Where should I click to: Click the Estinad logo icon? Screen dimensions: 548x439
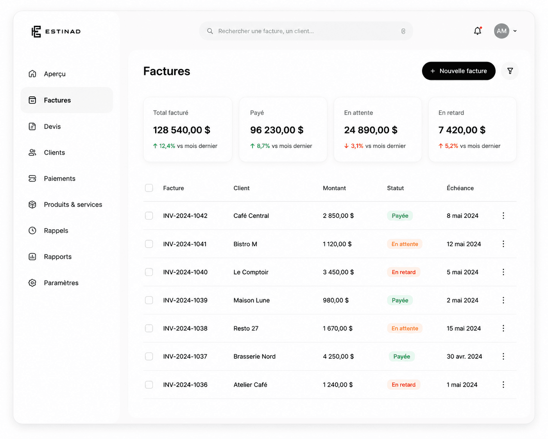36,31
